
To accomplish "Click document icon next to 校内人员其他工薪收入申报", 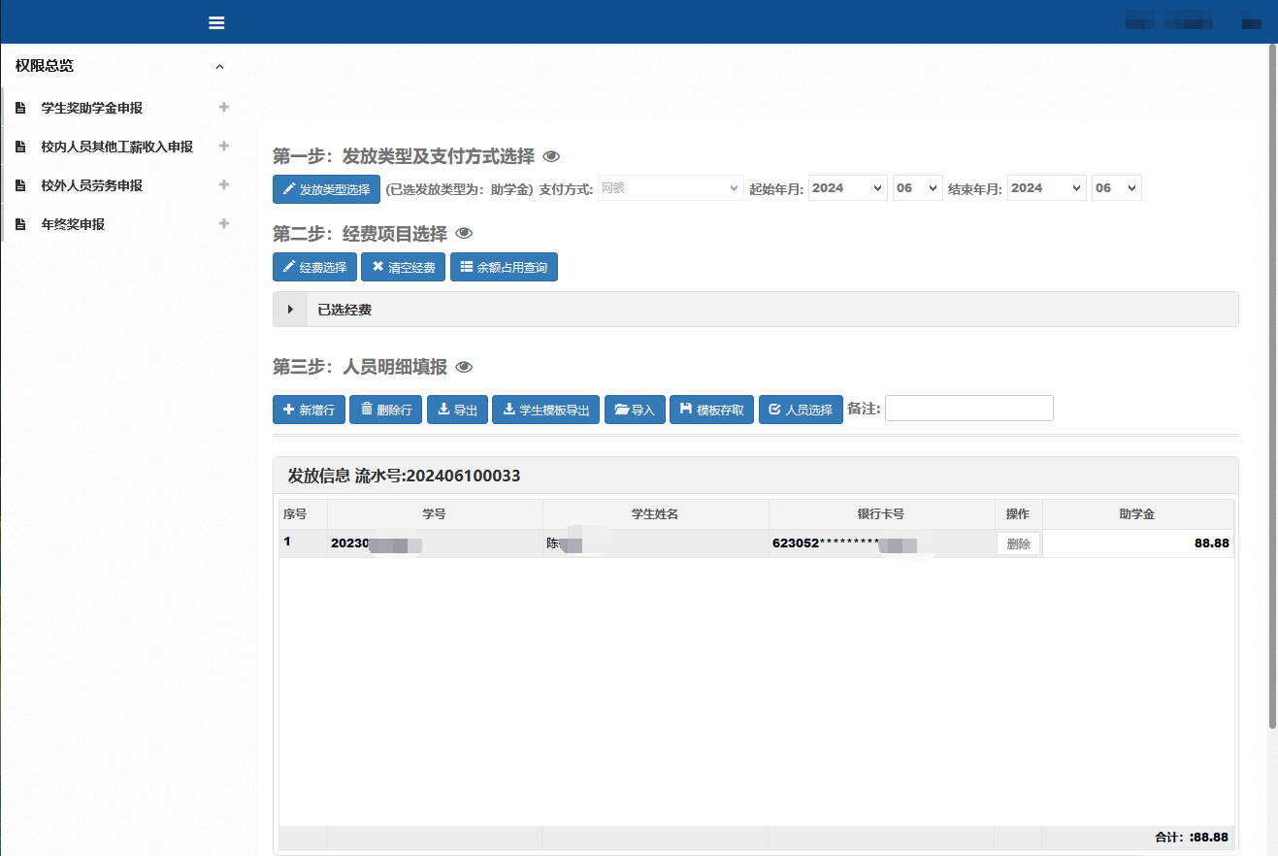I will (20, 147).
